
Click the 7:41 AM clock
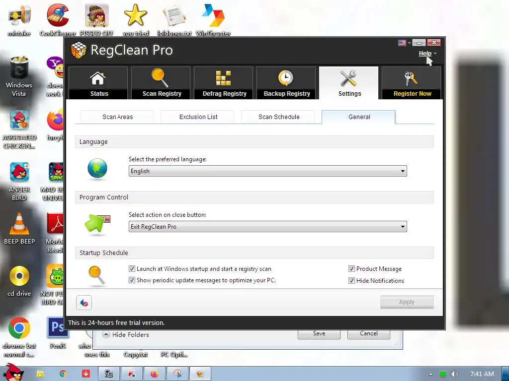[x=482, y=374]
